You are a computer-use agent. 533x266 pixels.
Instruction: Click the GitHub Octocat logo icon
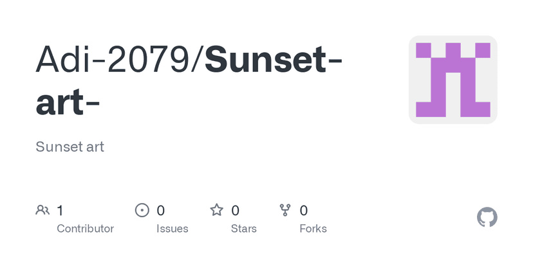coord(487,217)
